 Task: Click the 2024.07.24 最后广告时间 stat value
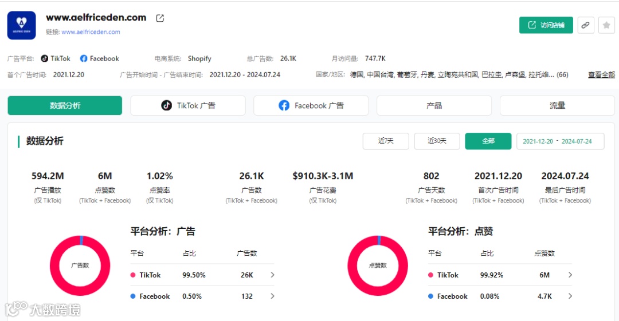tap(565, 176)
